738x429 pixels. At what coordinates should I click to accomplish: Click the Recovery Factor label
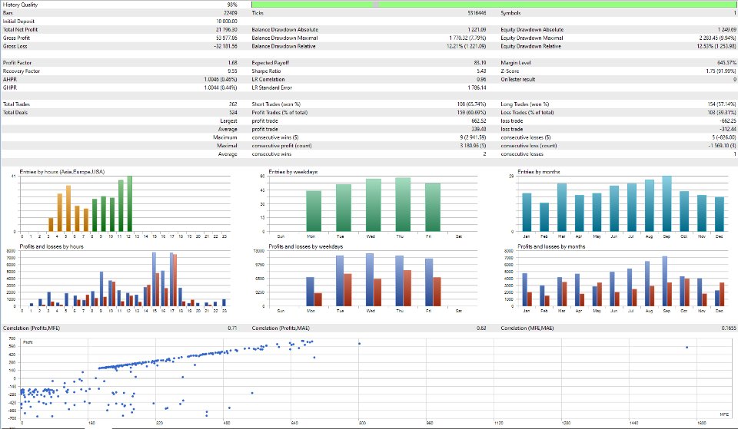pos(22,71)
